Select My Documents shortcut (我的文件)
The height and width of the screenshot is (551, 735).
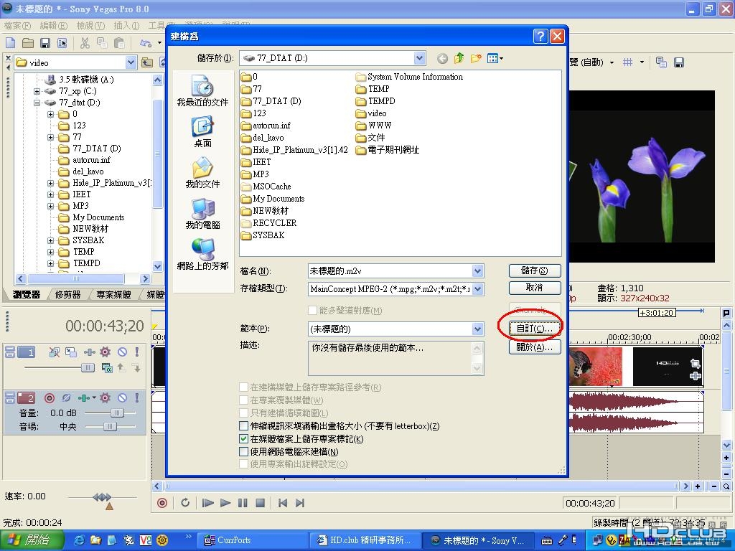pyautogui.click(x=202, y=173)
